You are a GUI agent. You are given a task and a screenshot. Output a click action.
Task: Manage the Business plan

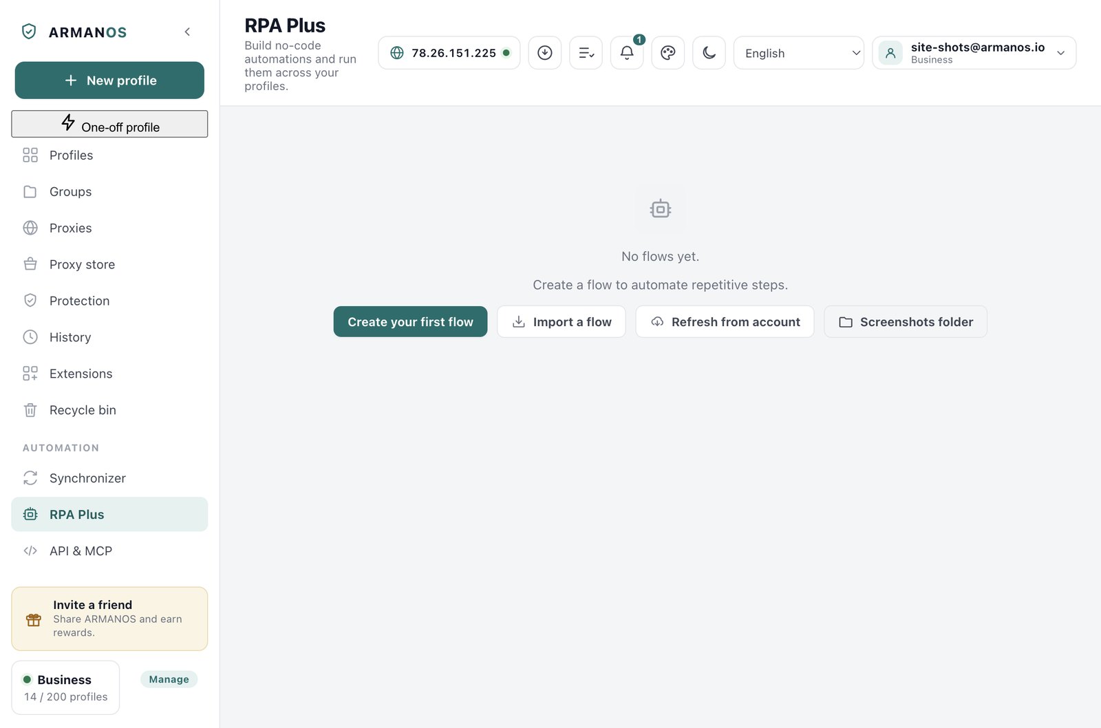click(169, 680)
